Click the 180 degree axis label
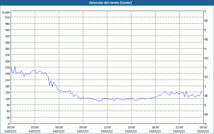The image size is (214, 134). click(x=7, y=86)
